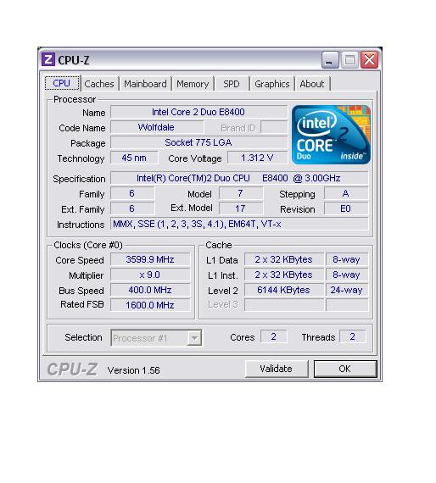This screenshot has width=436, height=483.
Task: Click the Instructions field with MMX, SSE
Action: (239, 224)
